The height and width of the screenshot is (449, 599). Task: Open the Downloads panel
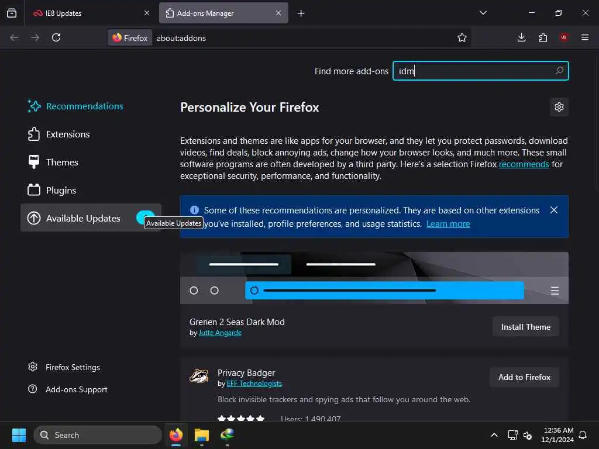[521, 37]
